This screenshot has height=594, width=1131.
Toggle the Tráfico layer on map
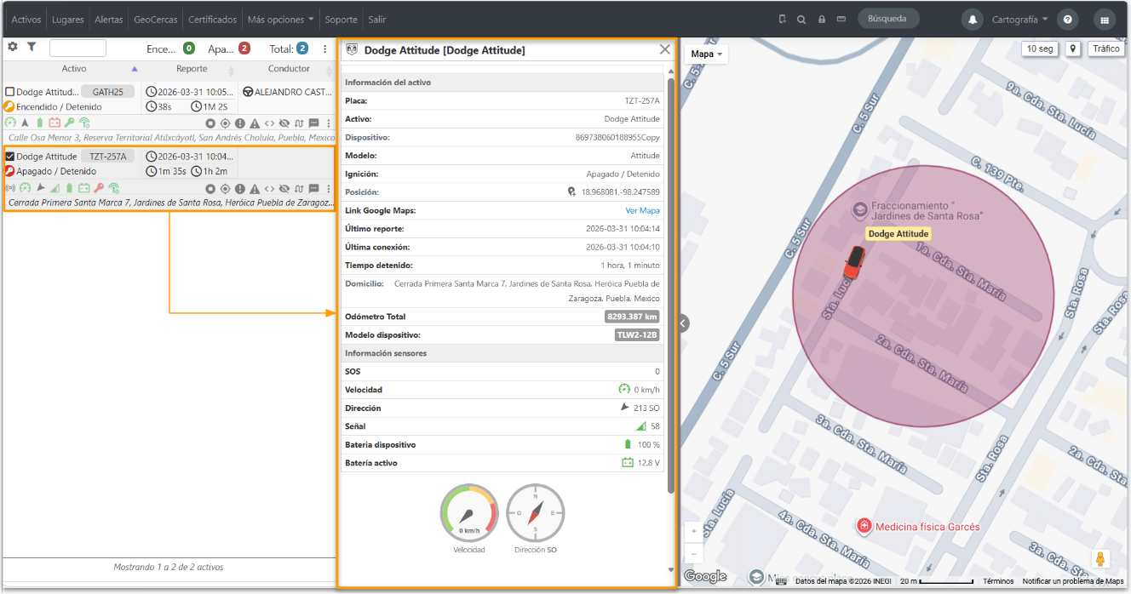pyautogui.click(x=1106, y=49)
